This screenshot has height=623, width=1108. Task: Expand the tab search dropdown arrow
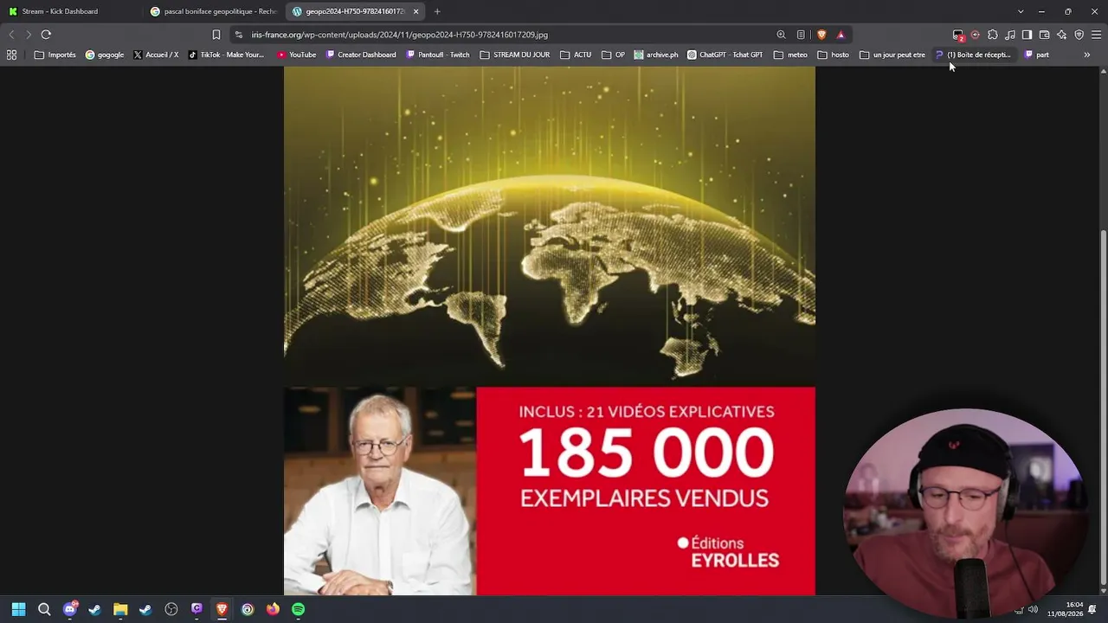coord(1021,11)
